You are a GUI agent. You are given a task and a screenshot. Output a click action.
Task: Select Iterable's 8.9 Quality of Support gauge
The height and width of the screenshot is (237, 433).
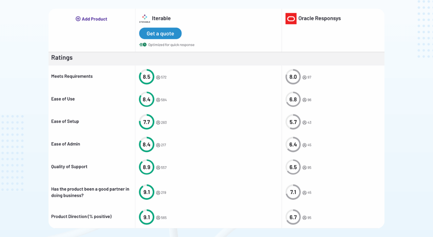(147, 167)
